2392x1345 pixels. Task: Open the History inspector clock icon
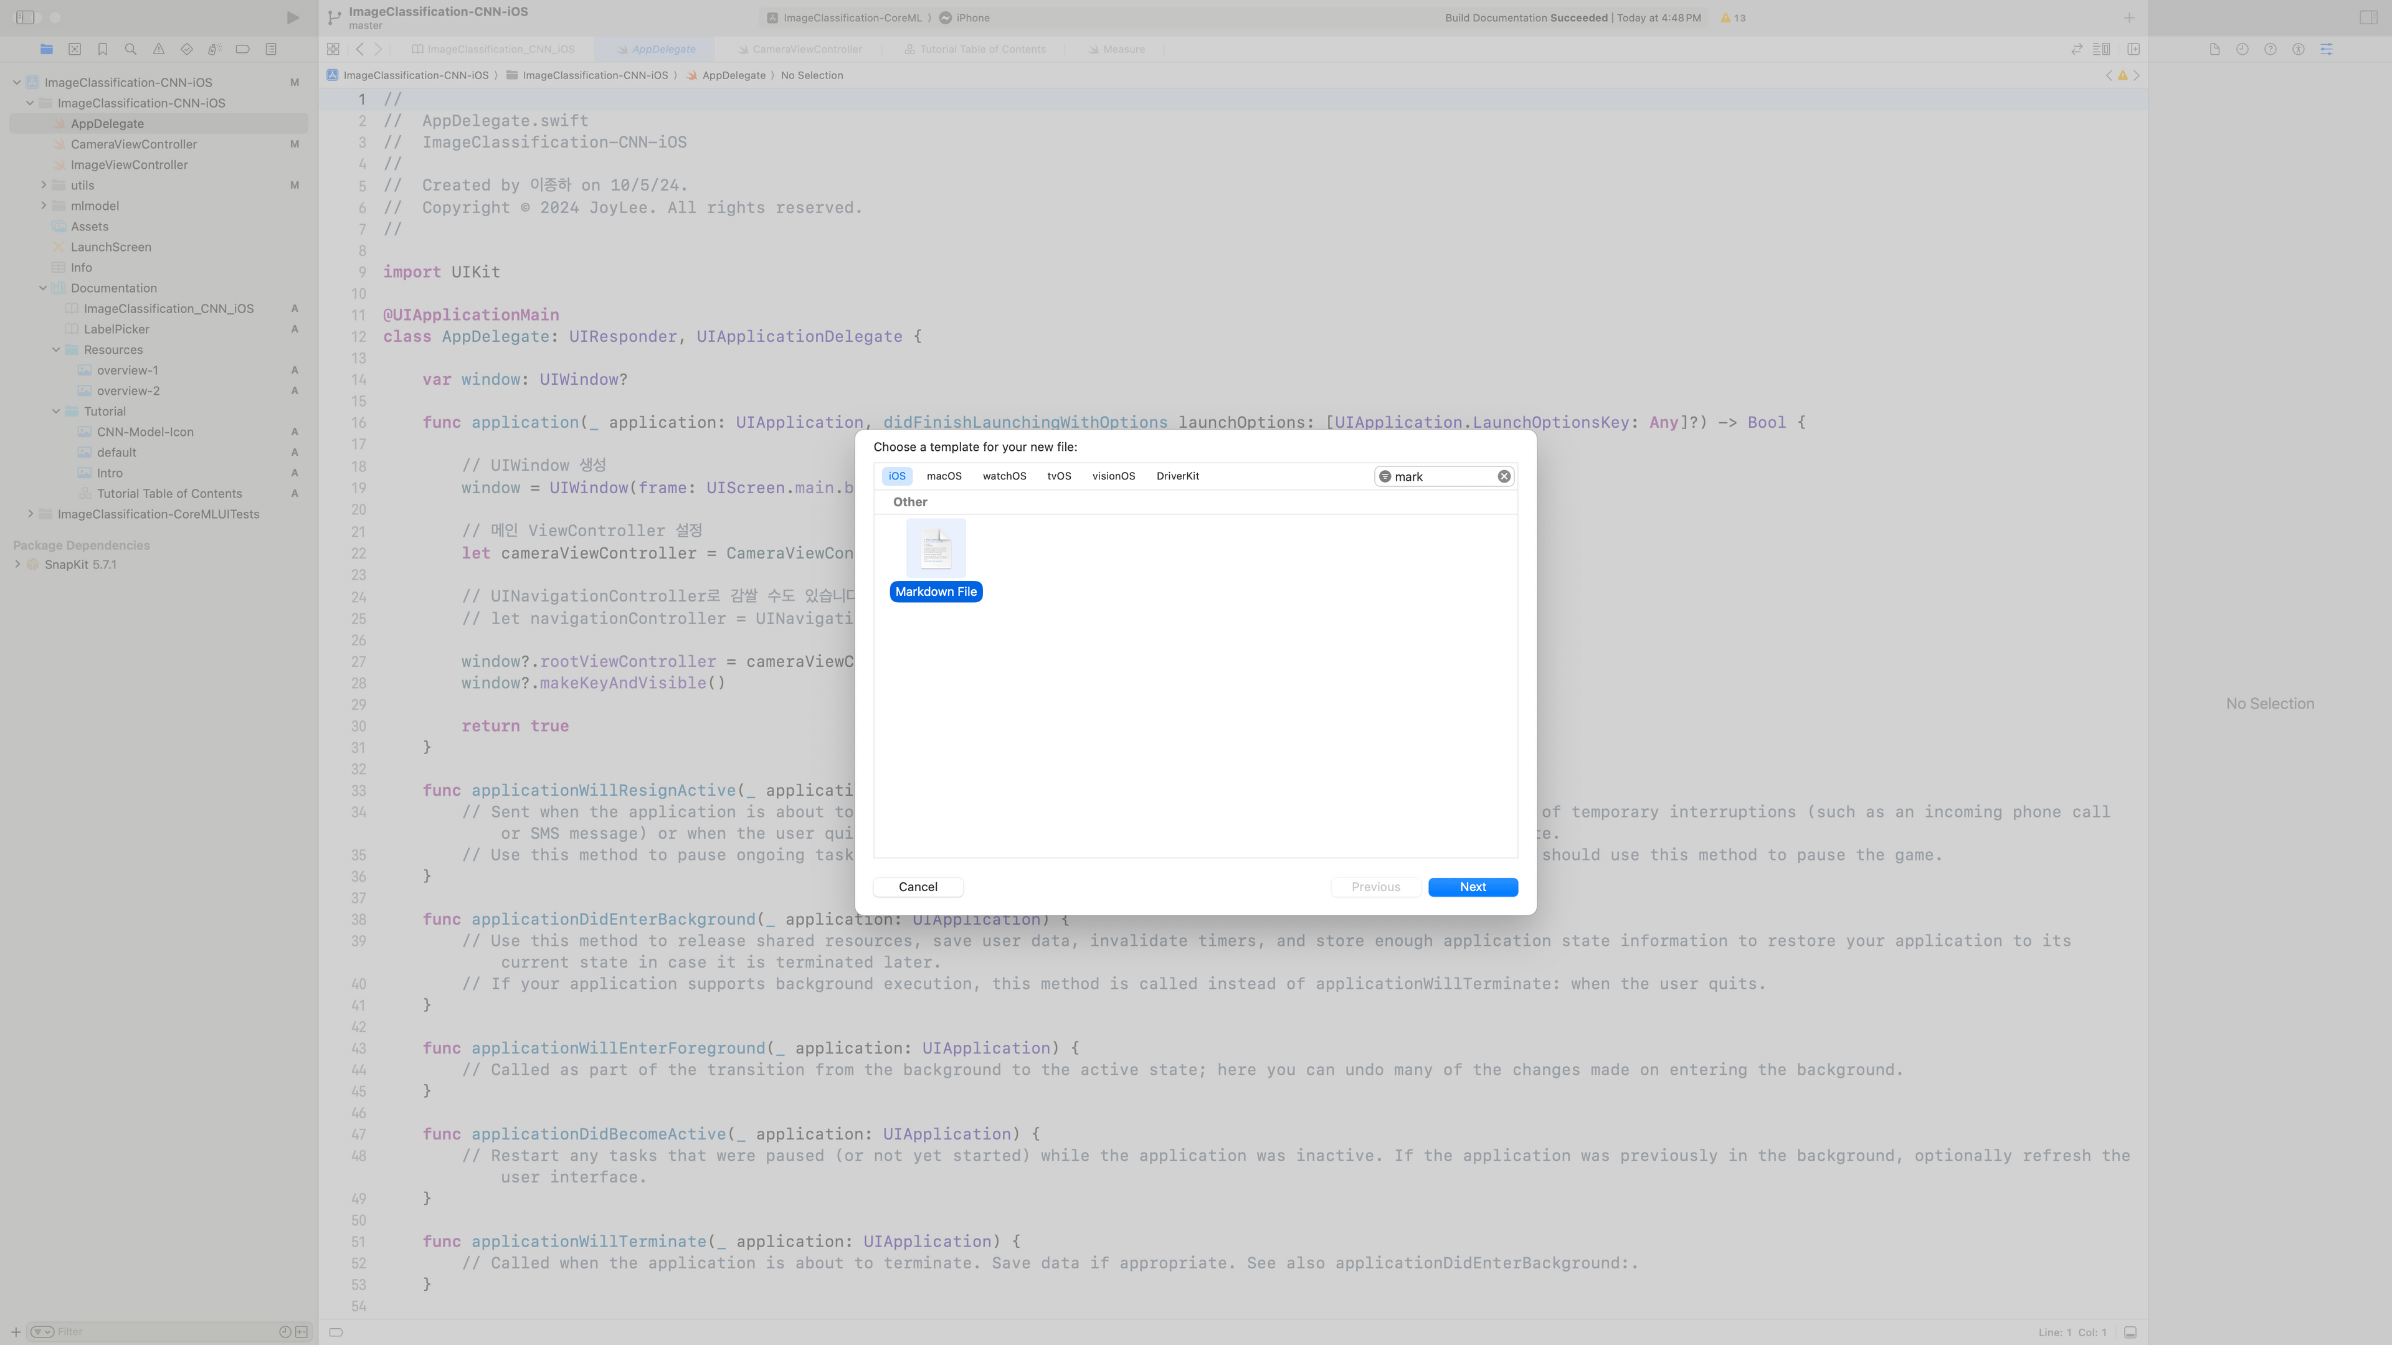pyautogui.click(x=2242, y=49)
